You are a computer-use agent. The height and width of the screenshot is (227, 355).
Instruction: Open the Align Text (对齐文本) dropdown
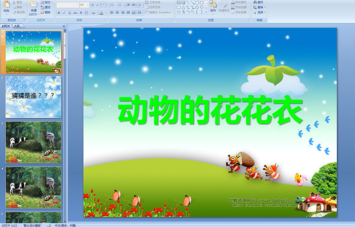pos(154,7)
